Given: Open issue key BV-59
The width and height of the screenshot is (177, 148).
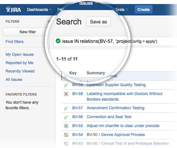Looking at the screenshot, I should click(x=78, y=85).
